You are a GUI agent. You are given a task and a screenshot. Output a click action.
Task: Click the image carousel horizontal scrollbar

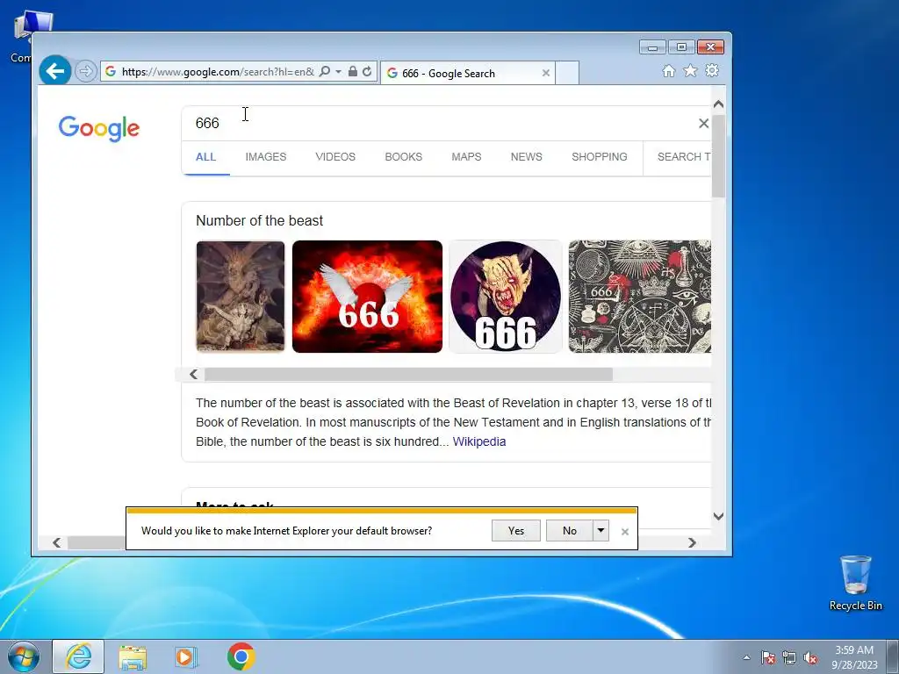[408, 374]
